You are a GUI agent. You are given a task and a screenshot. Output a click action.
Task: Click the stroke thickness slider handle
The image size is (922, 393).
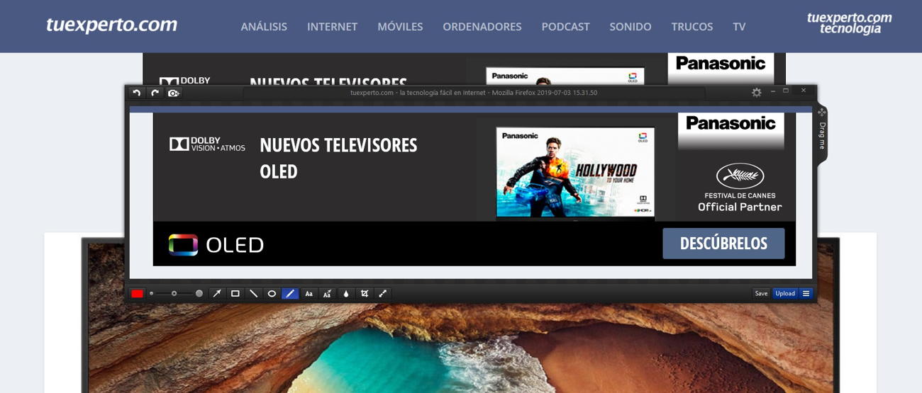174,294
